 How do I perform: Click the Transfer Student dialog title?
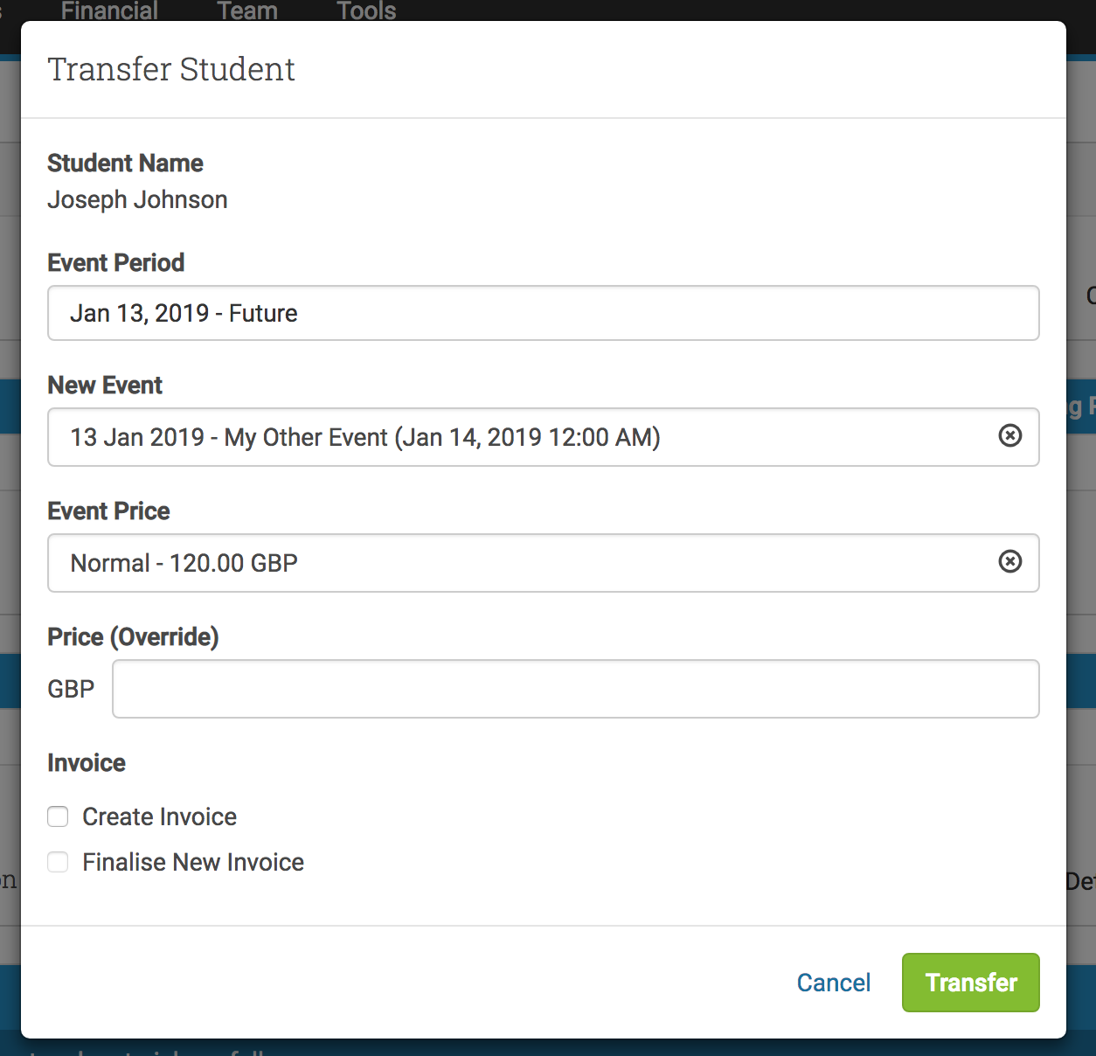tap(171, 69)
